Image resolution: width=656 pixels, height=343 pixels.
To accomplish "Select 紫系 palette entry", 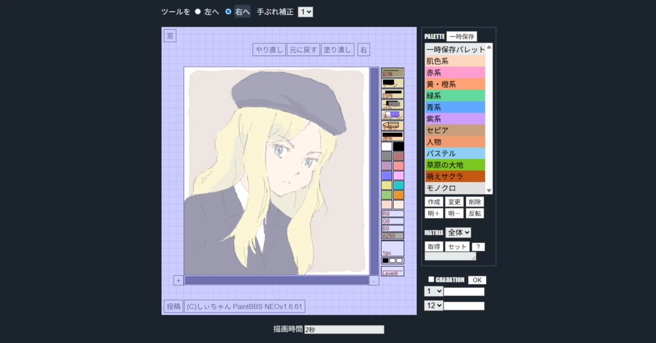I will pyautogui.click(x=455, y=119).
